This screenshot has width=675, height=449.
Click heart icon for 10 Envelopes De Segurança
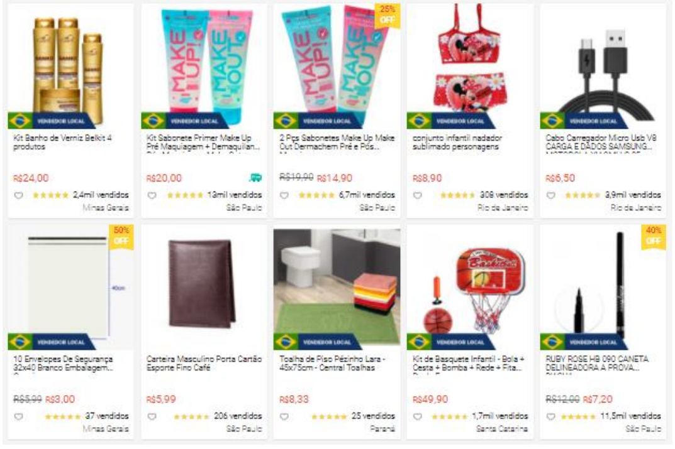[x=18, y=416]
